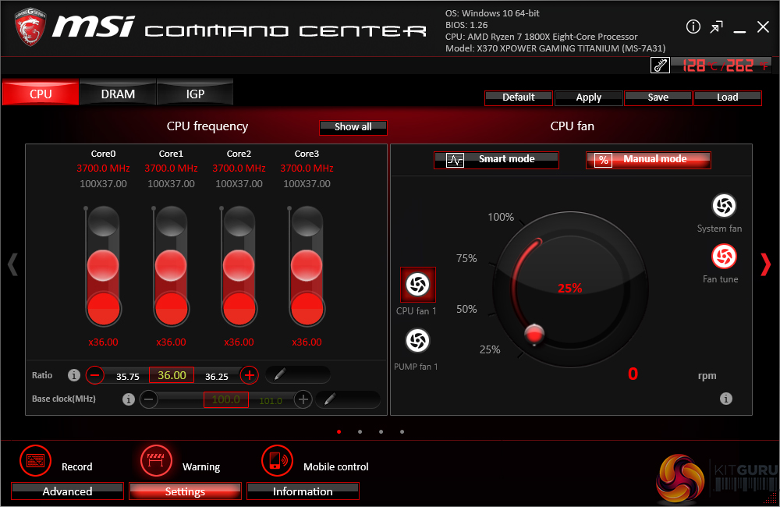Select the third page dot indicator

pos(381,432)
